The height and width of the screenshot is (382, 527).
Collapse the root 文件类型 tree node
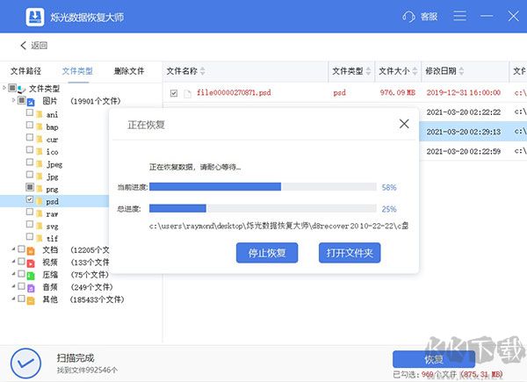click(x=4, y=88)
